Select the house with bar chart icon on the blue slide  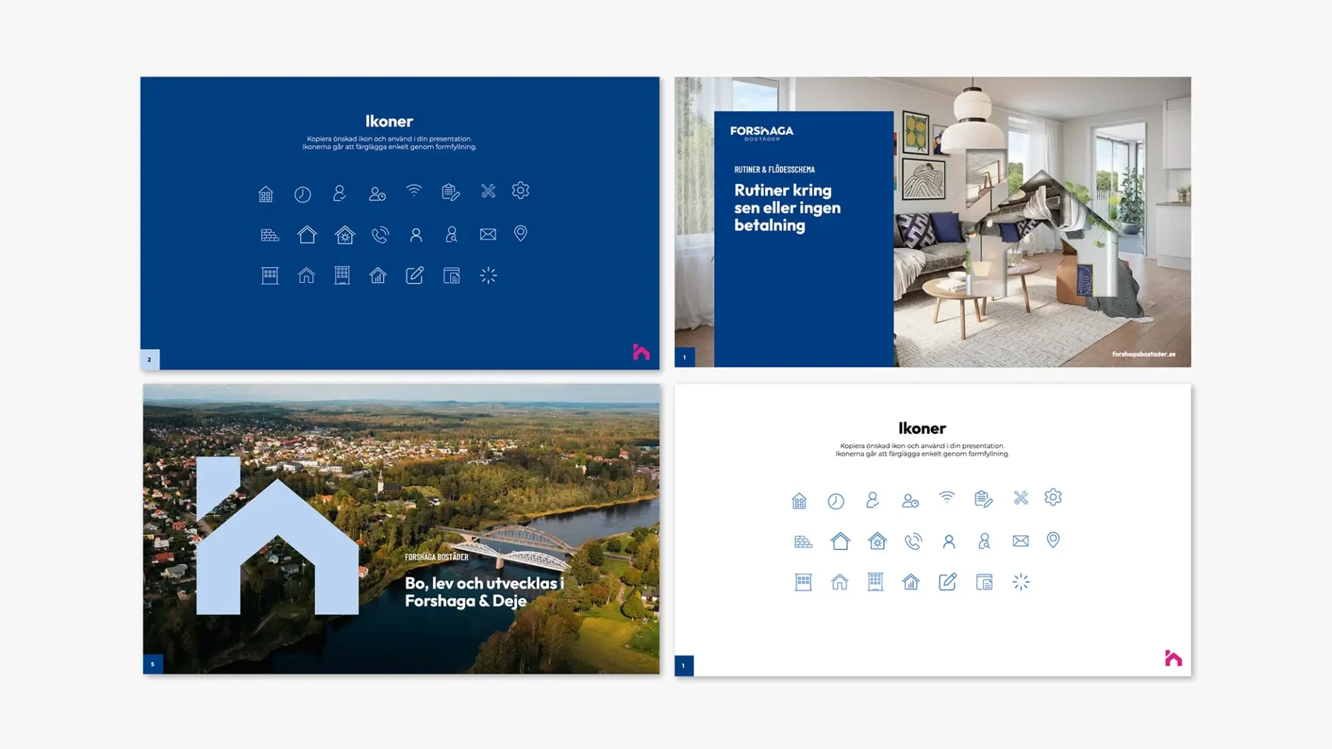(378, 275)
